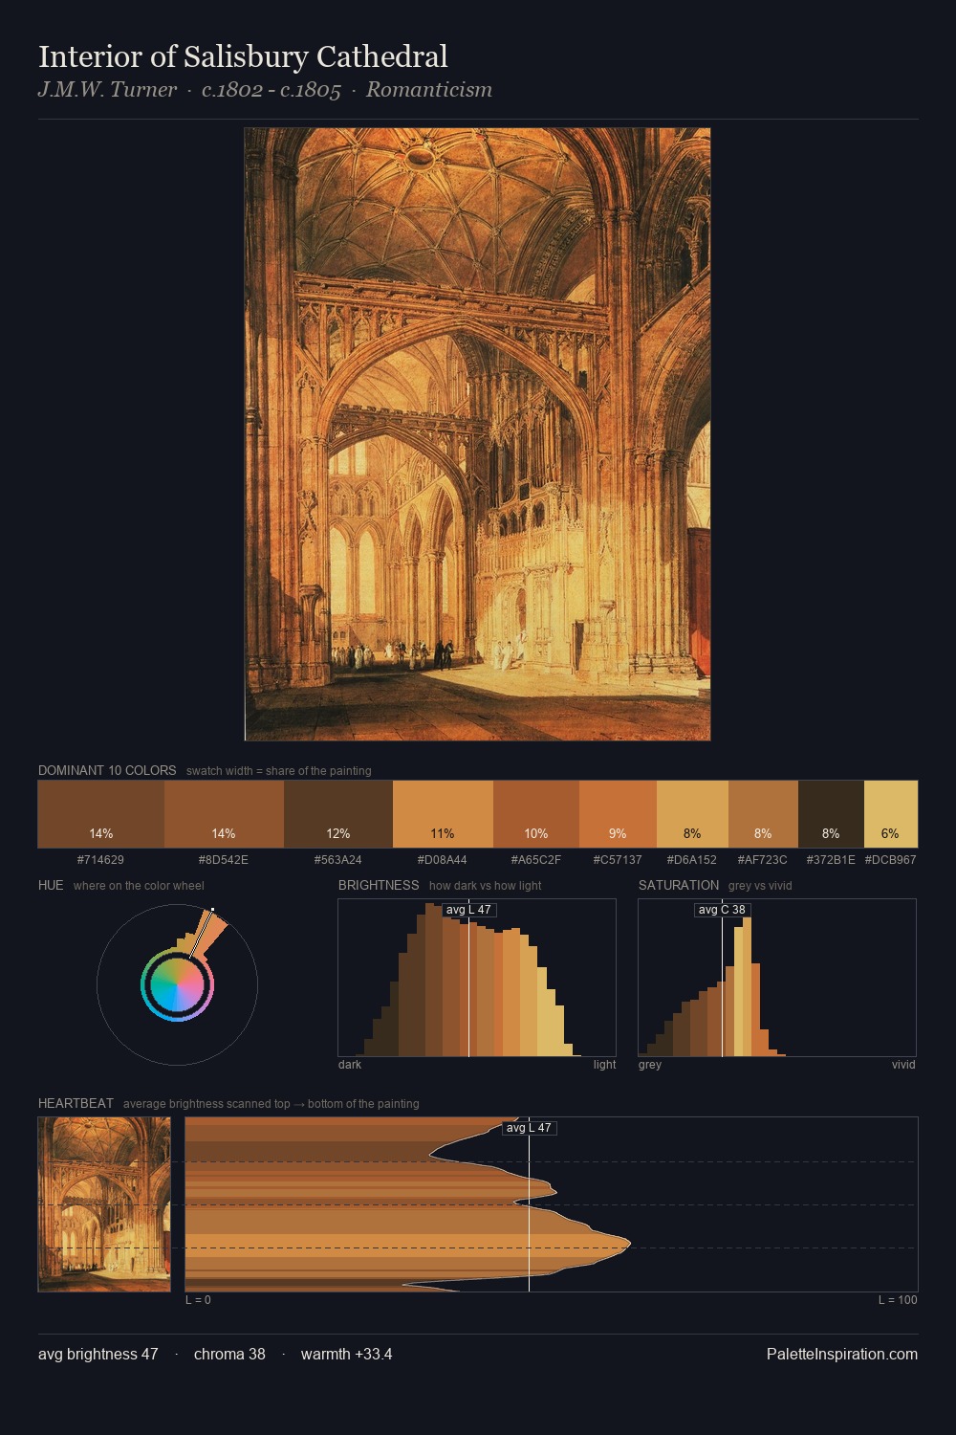Viewport: 956px width, 1435px height.
Task: Select the #A65C2F rust swatch
Action: (x=536, y=814)
